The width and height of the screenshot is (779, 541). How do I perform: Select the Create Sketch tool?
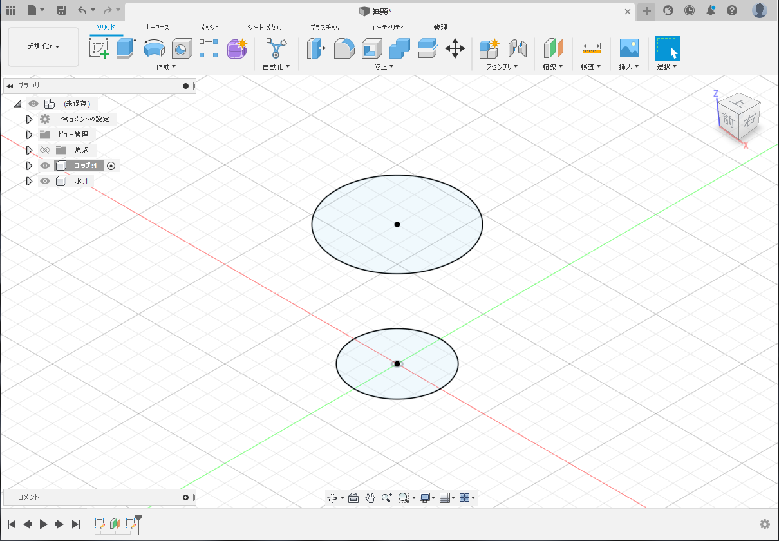[99, 48]
